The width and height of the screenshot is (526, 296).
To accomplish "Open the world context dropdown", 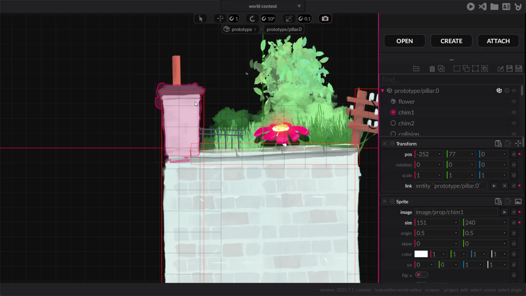I will (x=263, y=6).
